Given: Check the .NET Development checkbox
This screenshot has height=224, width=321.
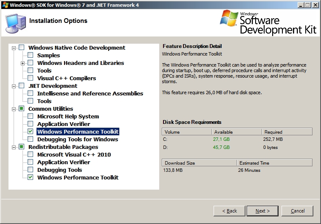Looking at the screenshot, I should [x=22, y=86].
